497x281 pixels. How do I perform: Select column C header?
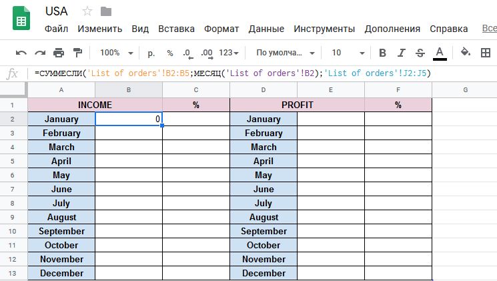(196, 90)
